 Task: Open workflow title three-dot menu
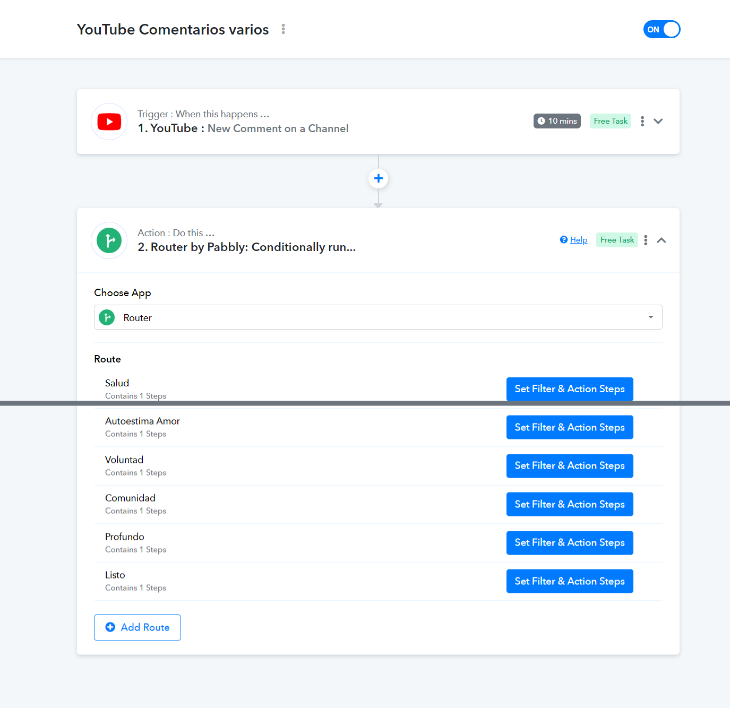point(284,29)
